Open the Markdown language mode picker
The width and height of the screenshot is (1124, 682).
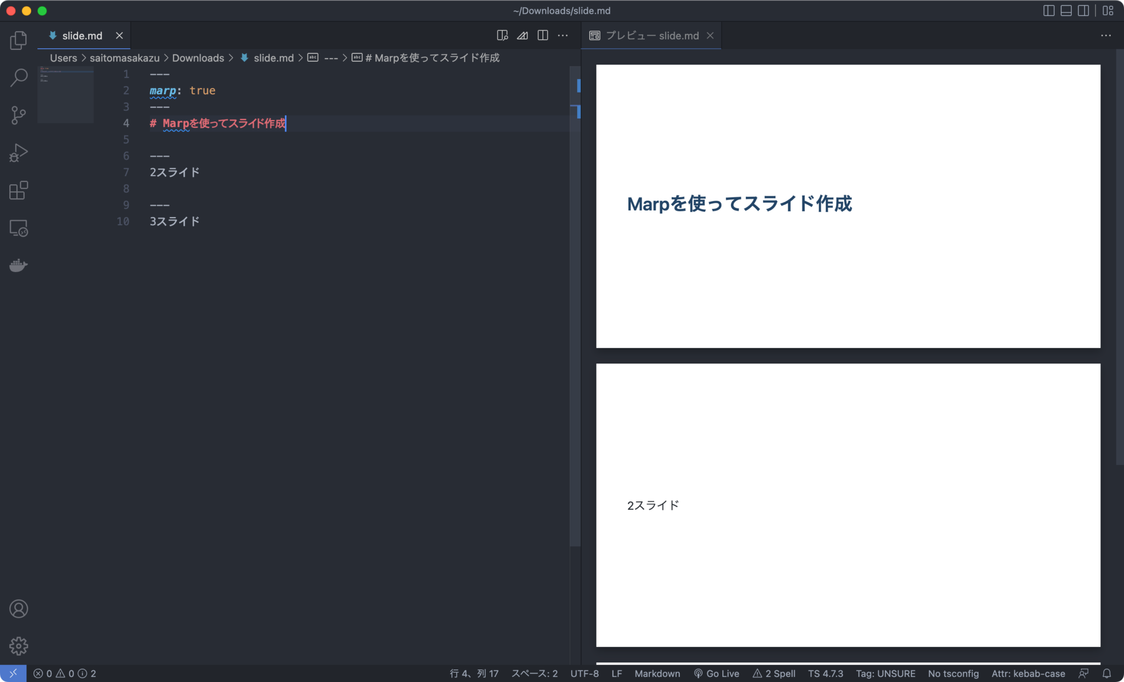click(657, 673)
